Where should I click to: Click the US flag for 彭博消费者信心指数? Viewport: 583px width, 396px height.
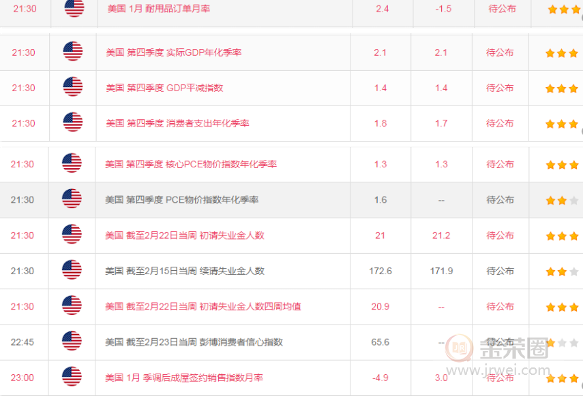click(x=73, y=342)
